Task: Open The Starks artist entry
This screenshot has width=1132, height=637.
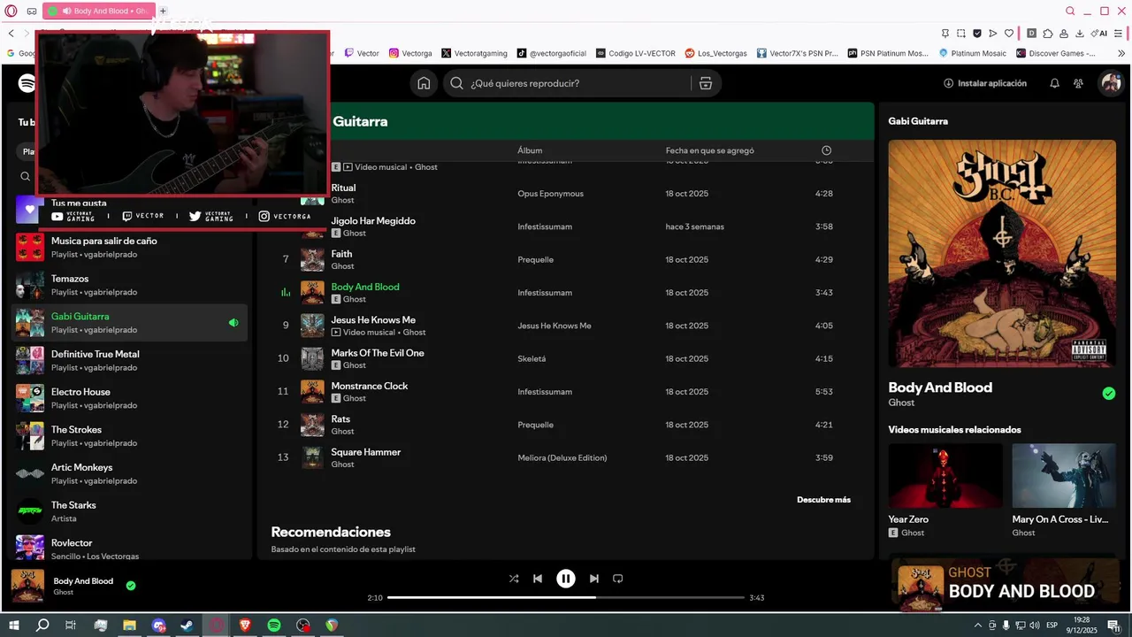Action: pos(129,511)
